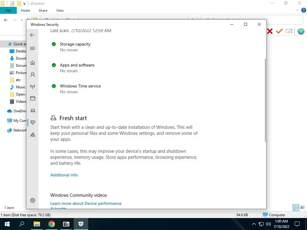Select Videos in Explorer sidebar
The image size is (307, 230).
pos(18,102)
